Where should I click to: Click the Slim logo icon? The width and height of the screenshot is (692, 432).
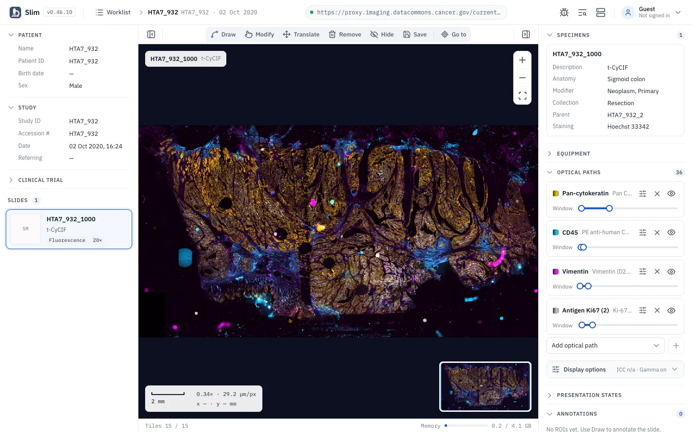point(15,12)
